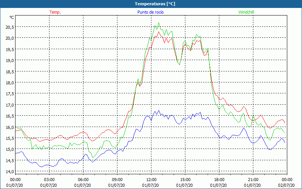Click the '18,0' temperature axis value
Viewport: 302px width, 189px height.
coord(10,83)
